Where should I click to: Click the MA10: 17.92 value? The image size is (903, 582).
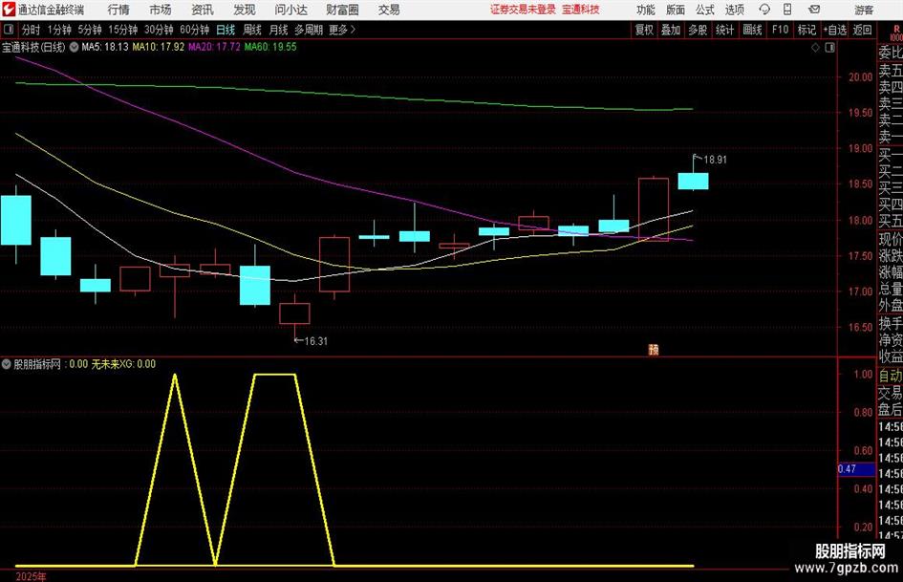pos(159,47)
